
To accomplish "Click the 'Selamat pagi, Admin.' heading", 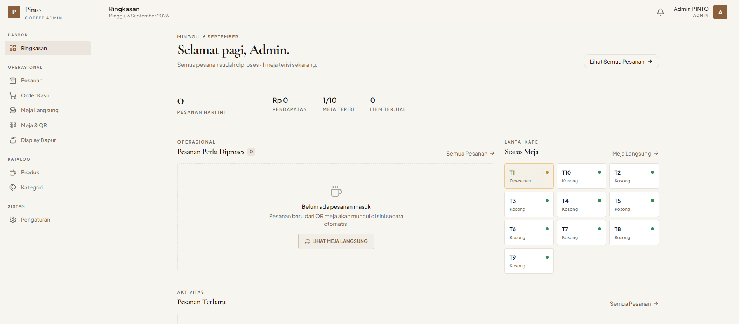I will point(233,50).
